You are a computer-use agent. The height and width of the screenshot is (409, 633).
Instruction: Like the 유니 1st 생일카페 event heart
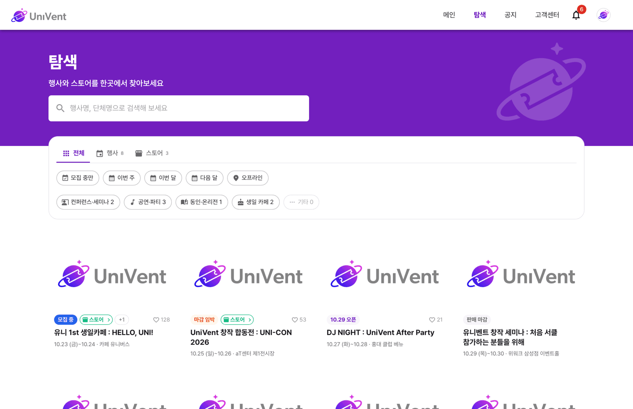click(x=156, y=320)
